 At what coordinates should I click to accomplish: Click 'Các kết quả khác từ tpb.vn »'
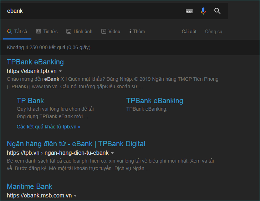pyautogui.click(x=49, y=127)
